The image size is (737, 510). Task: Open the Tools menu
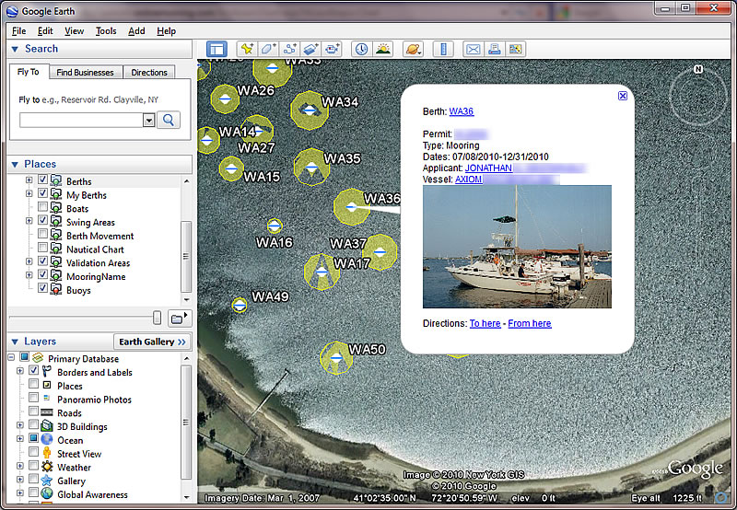pyautogui.click(x=106, y=31)
